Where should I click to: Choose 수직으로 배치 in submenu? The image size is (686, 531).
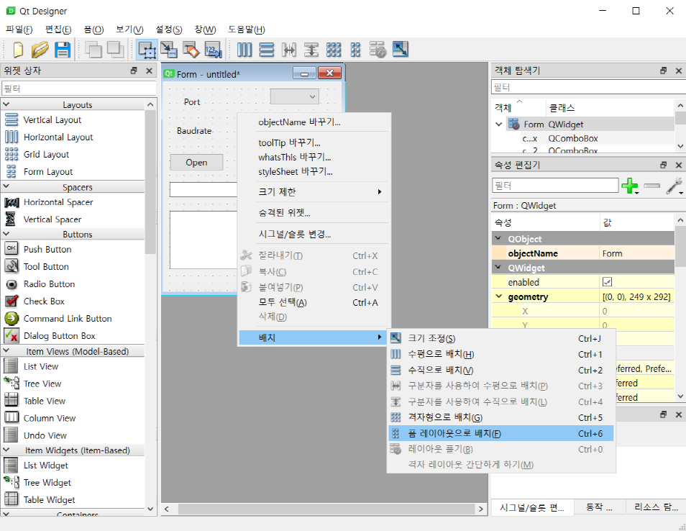point(501,371)
